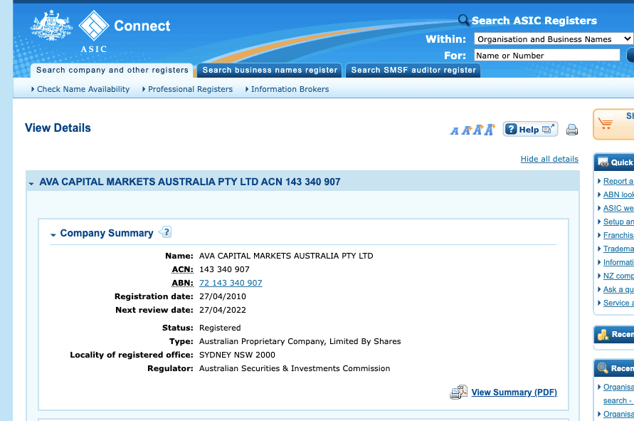Click the ACN value 143 340 907
Screen dimensions: 634x421
coord(224,269)
